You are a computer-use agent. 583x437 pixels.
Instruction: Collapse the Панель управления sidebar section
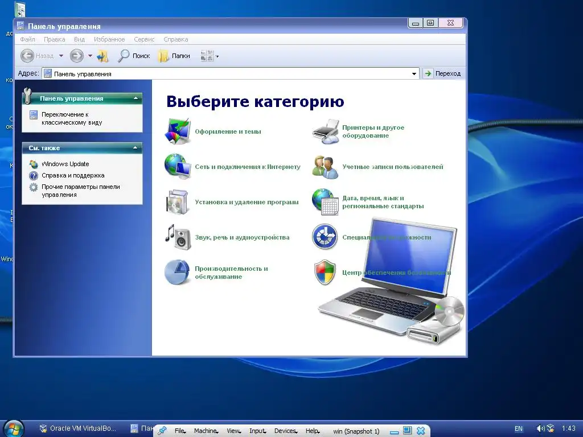click(x=136, y=98)
